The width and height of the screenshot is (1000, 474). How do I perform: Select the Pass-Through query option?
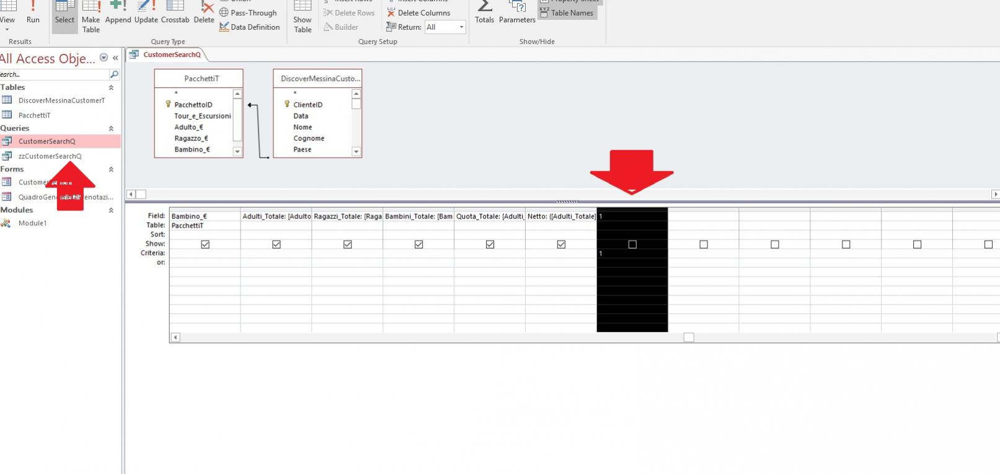[x=248, y=12]
